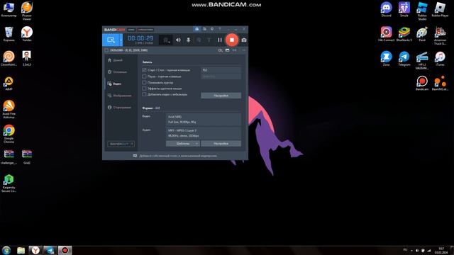Select HP LJ printer desktop icon

click(x=422, y=60)
